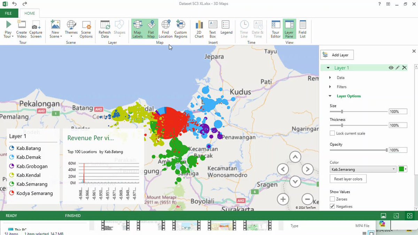Enable Lock current scale checkbox
Viewport: 418px width, 235px height.
click(x=332, y=133)
